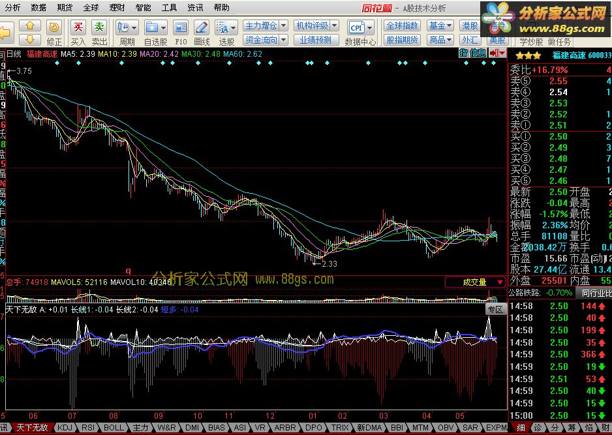Image resolution: width=612 pixels, height=435 pixels.
Task: Open the 周期 dropdown arrow
Action: [x=134, y=27]
